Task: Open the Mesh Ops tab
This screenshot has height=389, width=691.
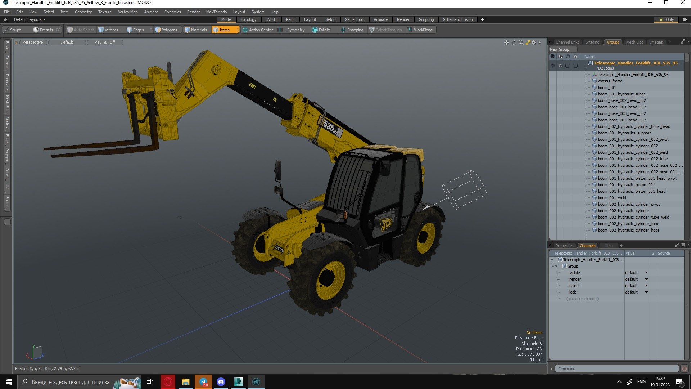Action: tap(634, 42)
